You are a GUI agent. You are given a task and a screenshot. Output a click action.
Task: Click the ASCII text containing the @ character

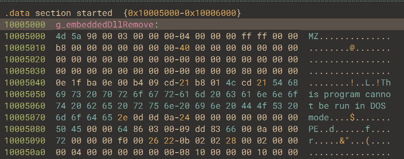(350, 48)
